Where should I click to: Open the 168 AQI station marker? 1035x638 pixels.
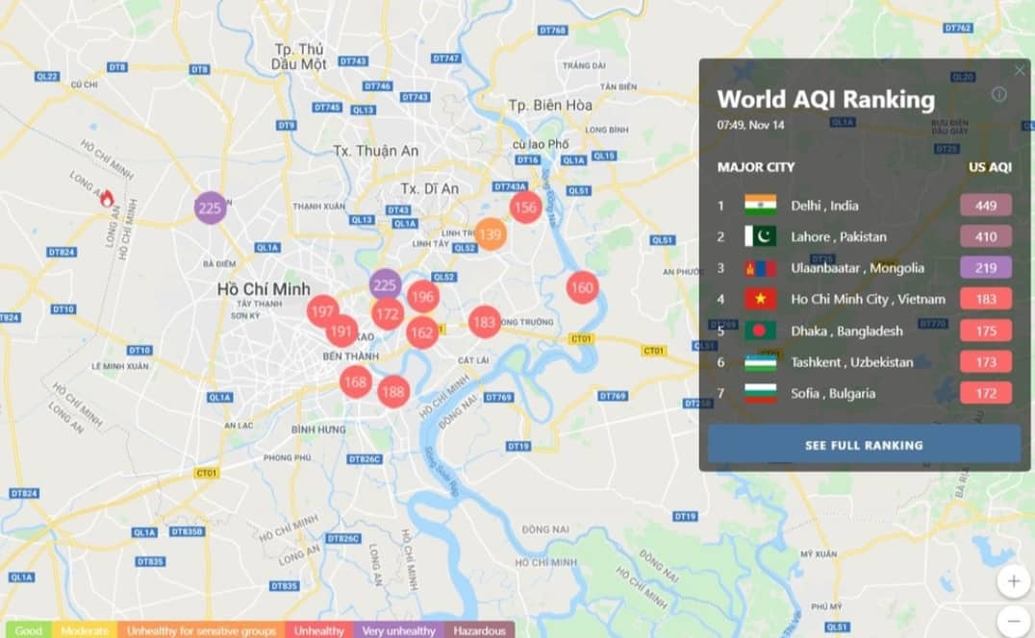355,382
